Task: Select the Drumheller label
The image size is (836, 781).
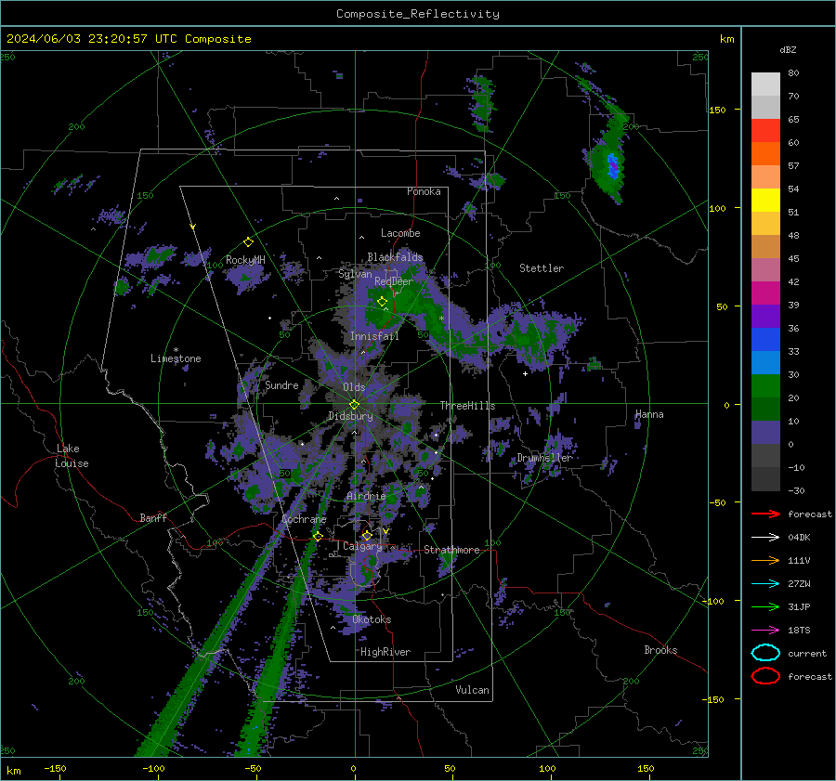Action: click(544, 458)
